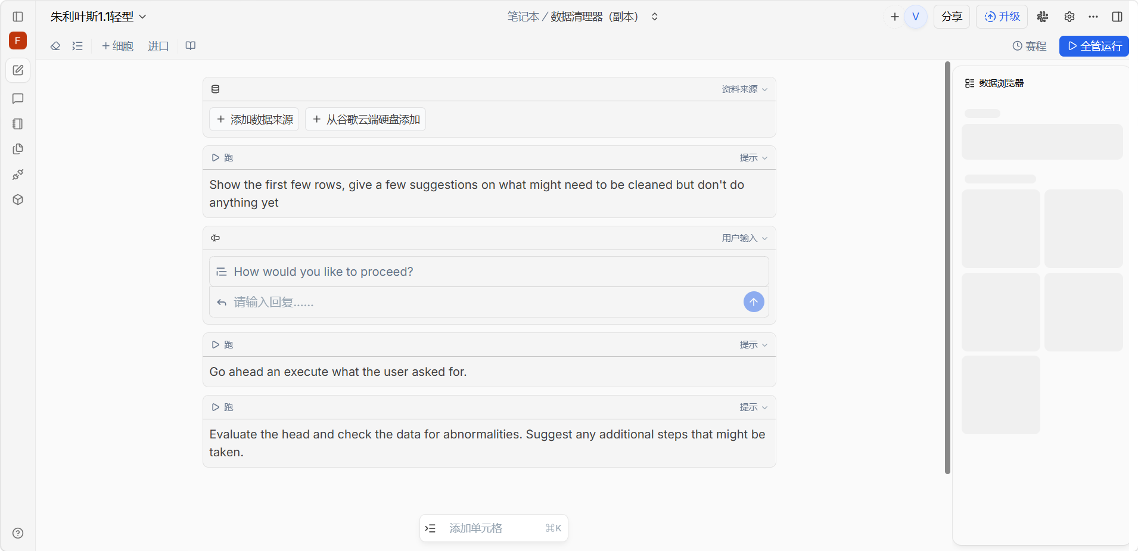This screenshot has height=551, width=1138.
Task: Select the notebook edit icon in sidebar
Action: click(18, 70)
